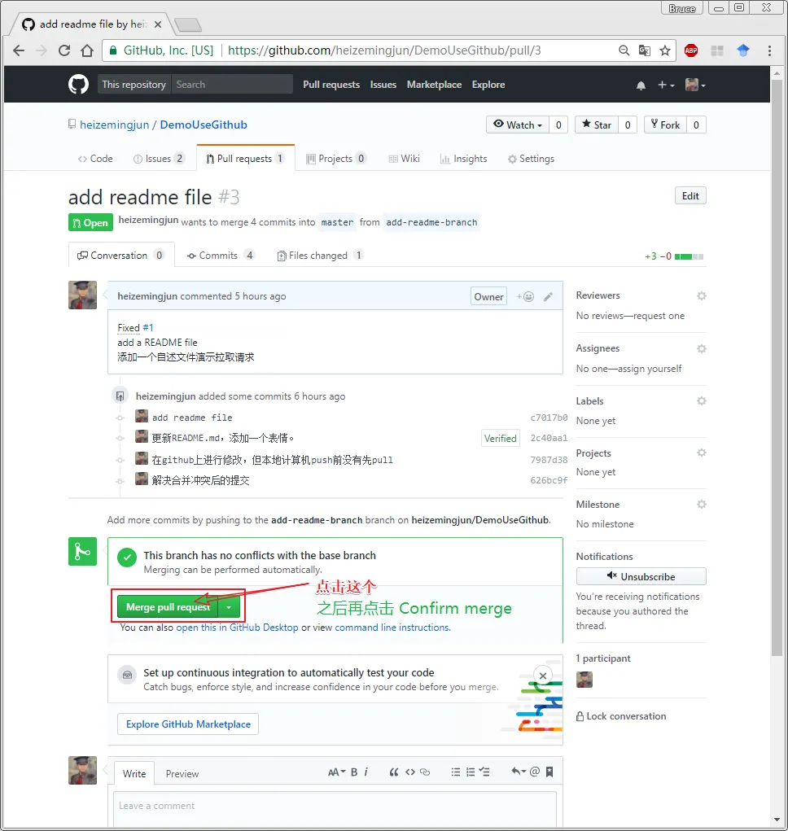
Task: Open the notifications bell icon
Action: click(x=641, y=85)
